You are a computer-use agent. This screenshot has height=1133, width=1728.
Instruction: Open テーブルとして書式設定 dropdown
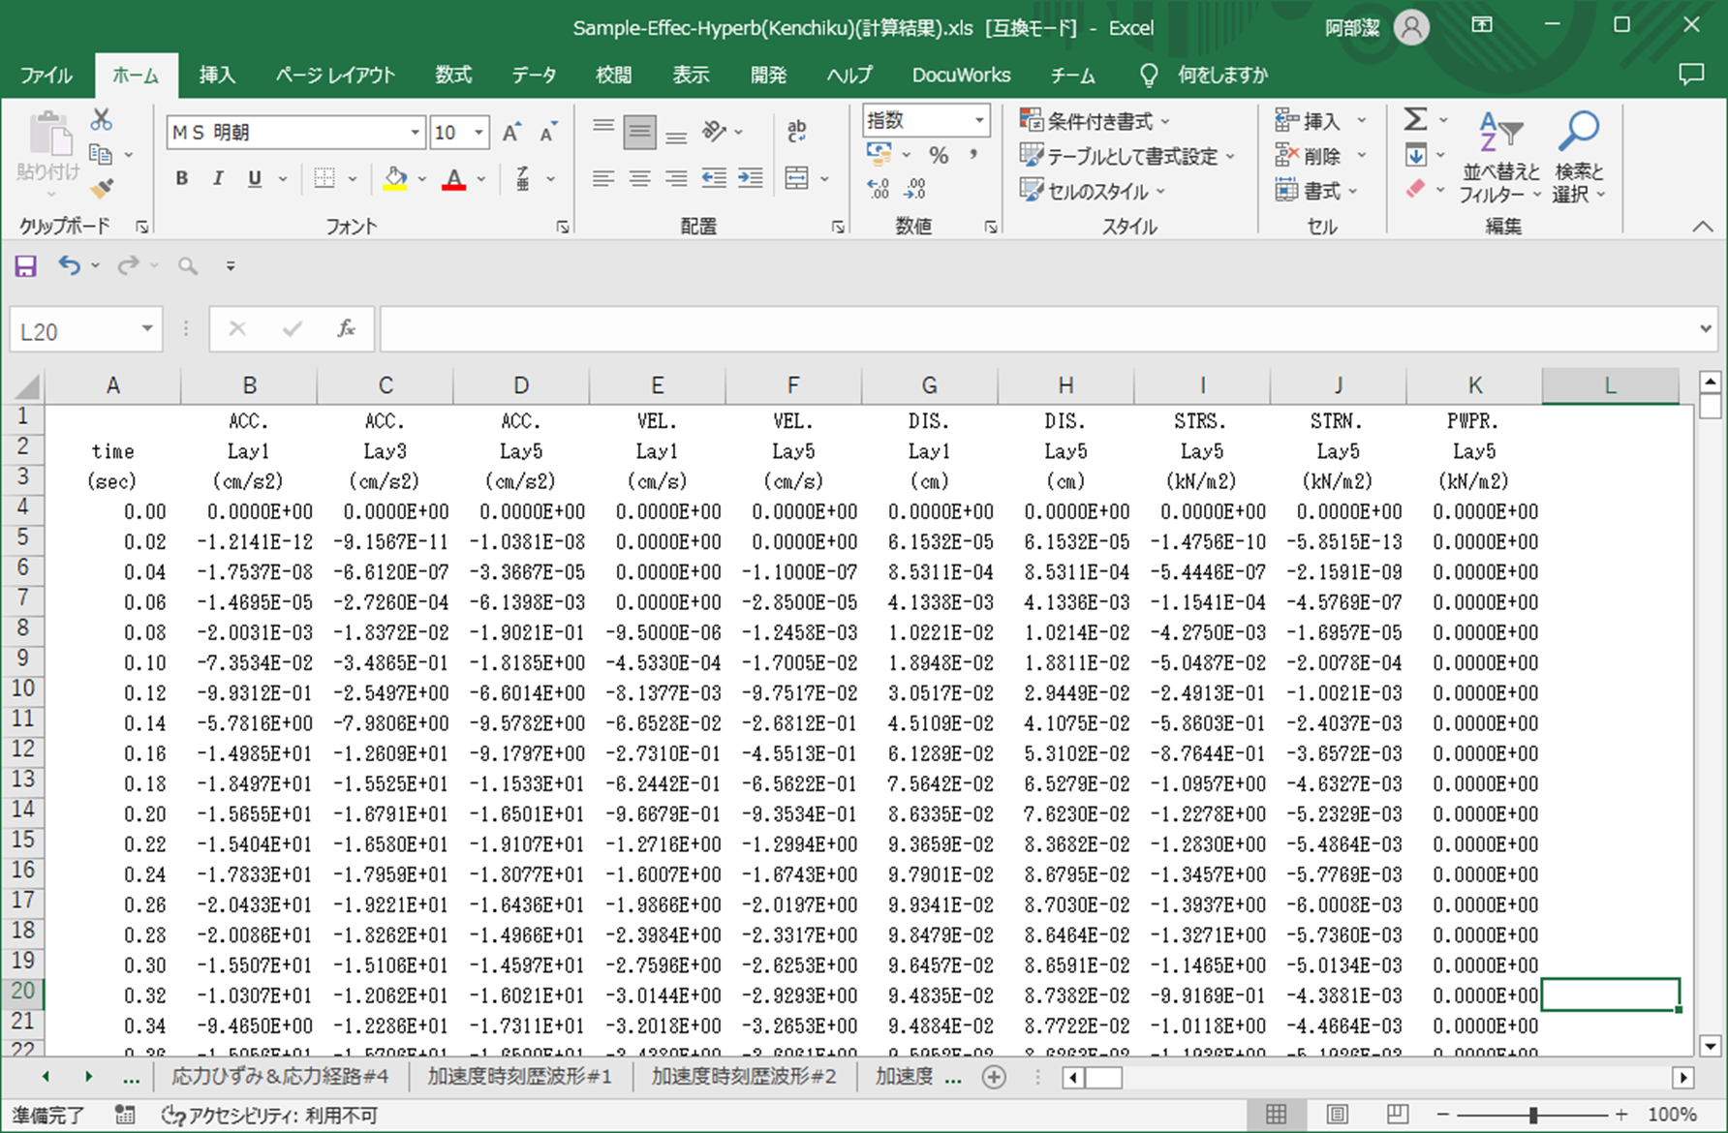(1128, 156)
